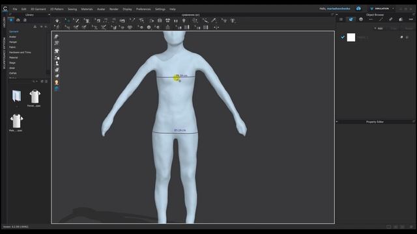Open the Graphic tab in Object Browser
417x234 pixels.
coord(401,19)
